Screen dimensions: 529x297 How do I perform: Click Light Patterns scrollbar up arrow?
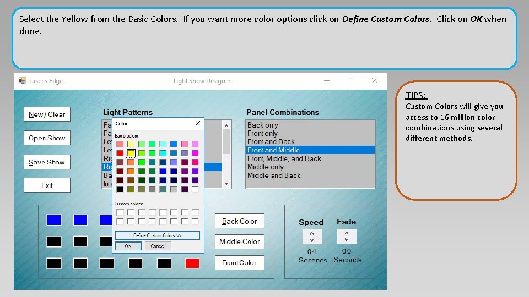pos(226,125)
